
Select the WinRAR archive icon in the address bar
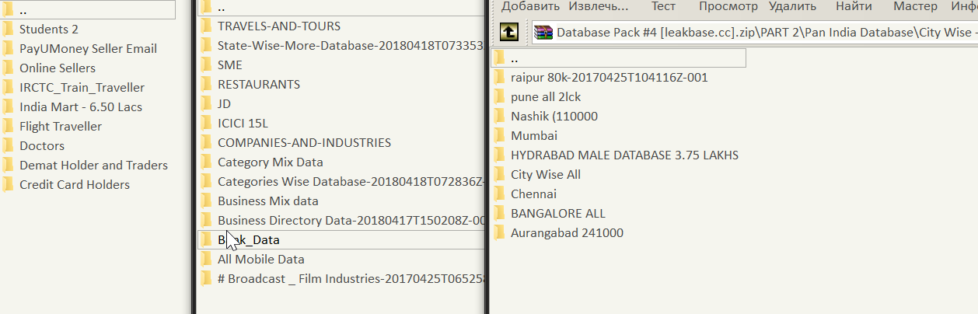[x=543, y=33]
